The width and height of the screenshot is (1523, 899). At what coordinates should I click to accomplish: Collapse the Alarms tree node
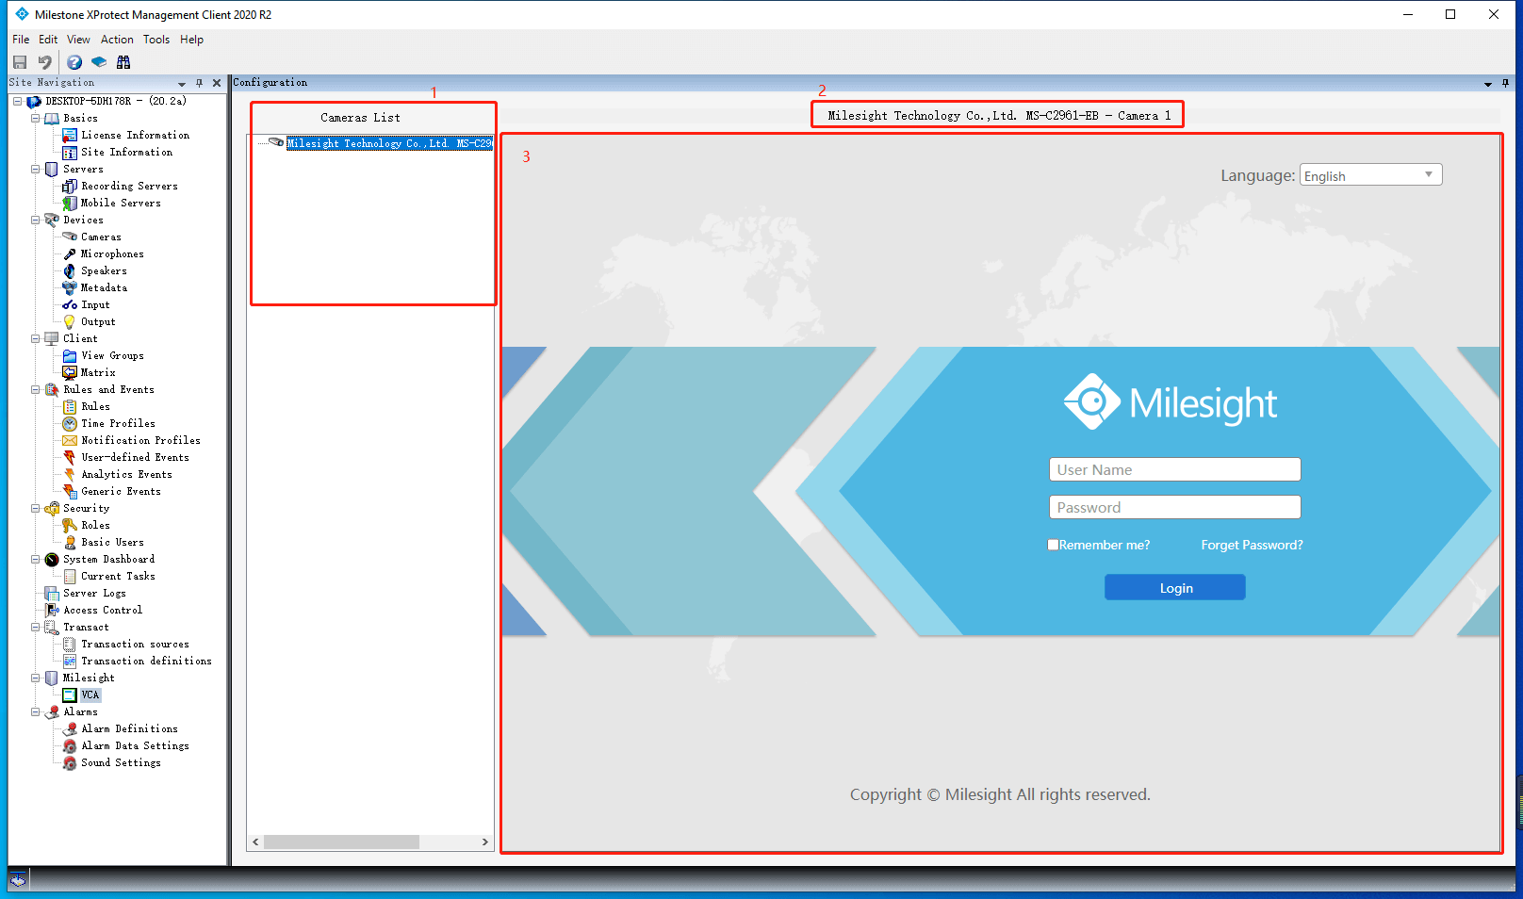pyautogui.click(x=35, y=712)
